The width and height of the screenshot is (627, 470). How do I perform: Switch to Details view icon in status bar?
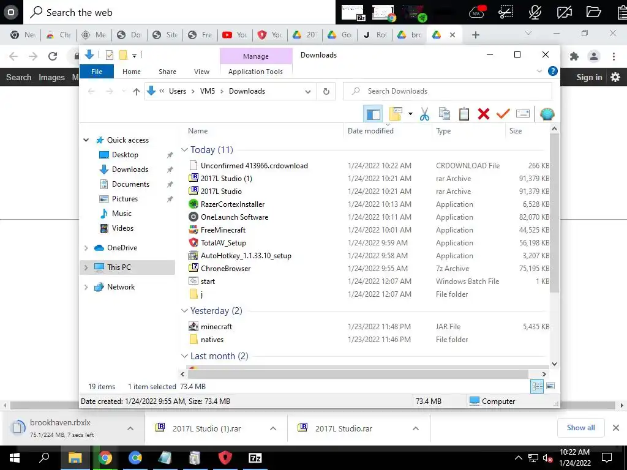coord(537,386)
